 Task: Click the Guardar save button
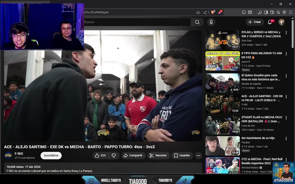click(x=182, y=155)
